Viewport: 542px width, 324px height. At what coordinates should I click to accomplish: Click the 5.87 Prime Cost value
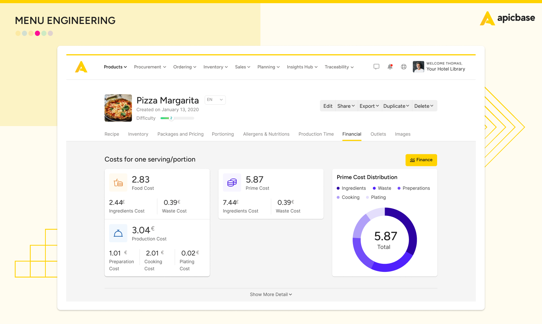[254, 180]
